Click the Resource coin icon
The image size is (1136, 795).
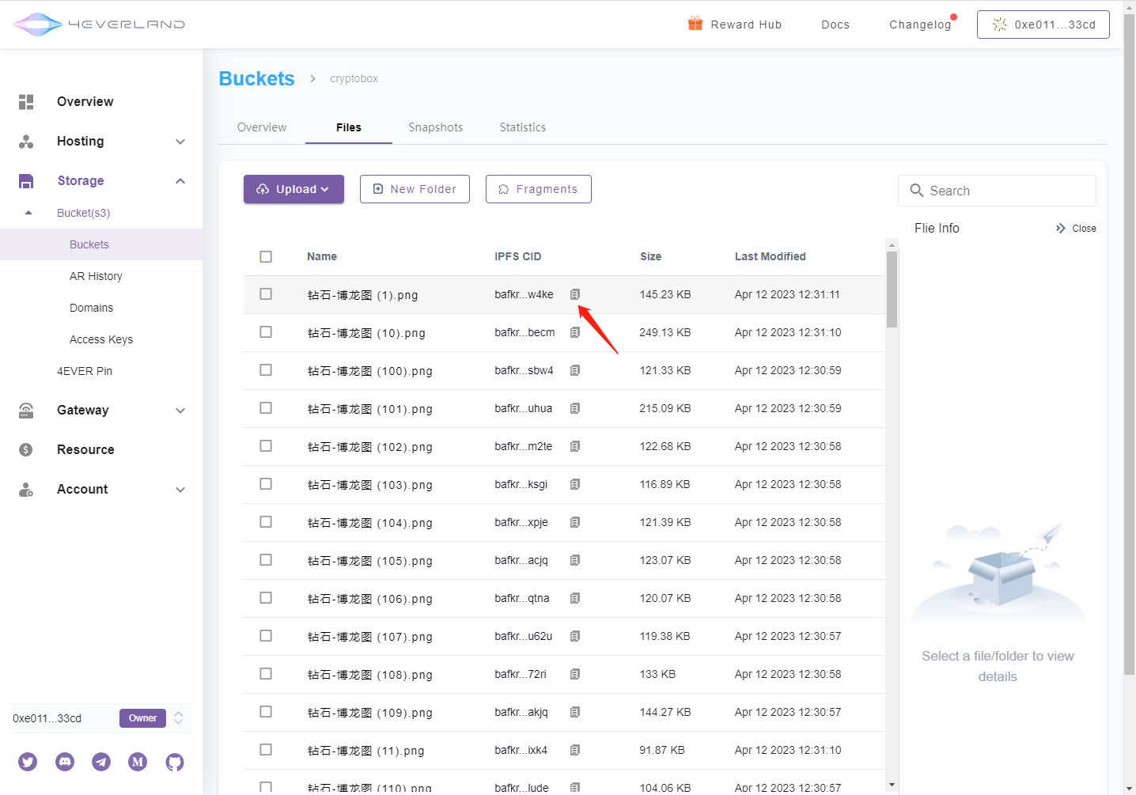pos(26,450)
